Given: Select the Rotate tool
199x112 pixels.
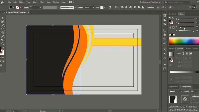Looking at the screenshot, I should tap(2, 29).
